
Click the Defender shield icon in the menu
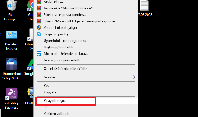[39, 54]
